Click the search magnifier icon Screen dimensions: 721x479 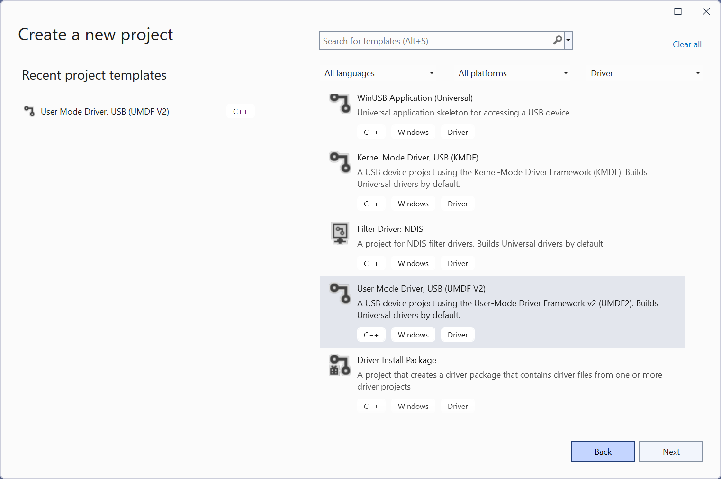click(x=557, y=41)
